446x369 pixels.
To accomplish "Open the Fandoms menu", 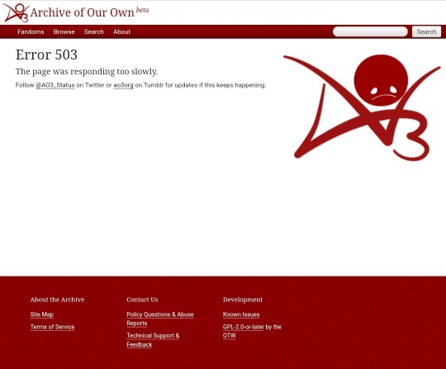I will pyautogui.click(x=31, y=32).
